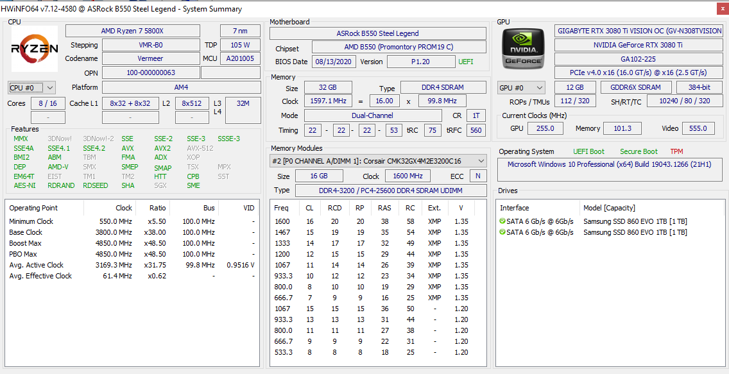Image resolution: width=729 pixels, height=374 pixels.
Task: Click the Freq column header in memory timings
Action: coord(282,208)
